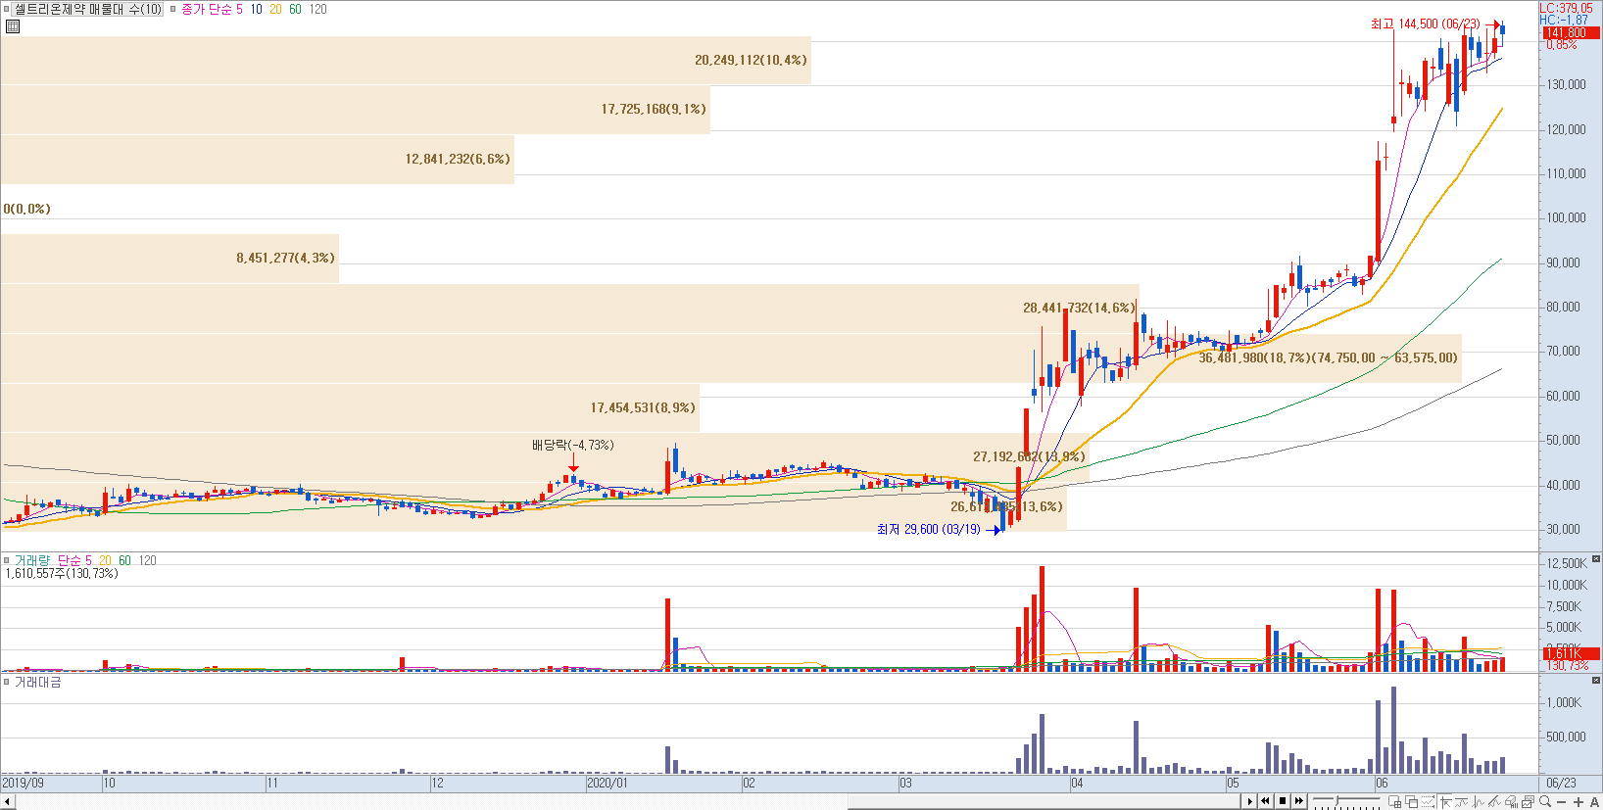1603x810 pixels.
Task: Select the 셀트리온제약 매물대 수(10) indicator label
Action: [x=88, y=9]
